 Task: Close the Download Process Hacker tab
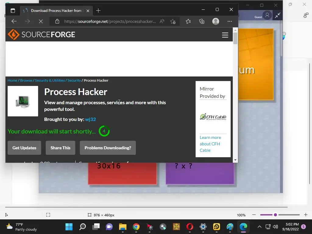[x=88, y=11]
